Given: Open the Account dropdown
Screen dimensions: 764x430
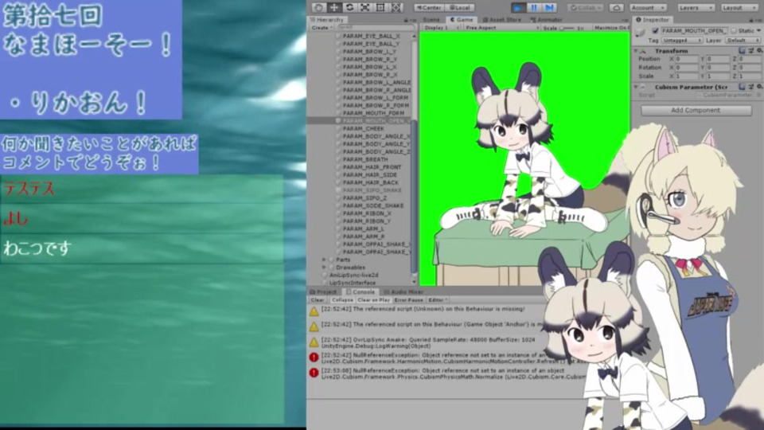Looking at the screenshot, I should [x=648, y=8].
